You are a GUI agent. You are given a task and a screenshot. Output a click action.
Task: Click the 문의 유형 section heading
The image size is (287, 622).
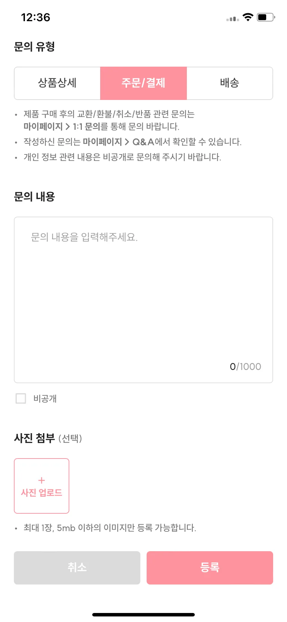[34, 47]
